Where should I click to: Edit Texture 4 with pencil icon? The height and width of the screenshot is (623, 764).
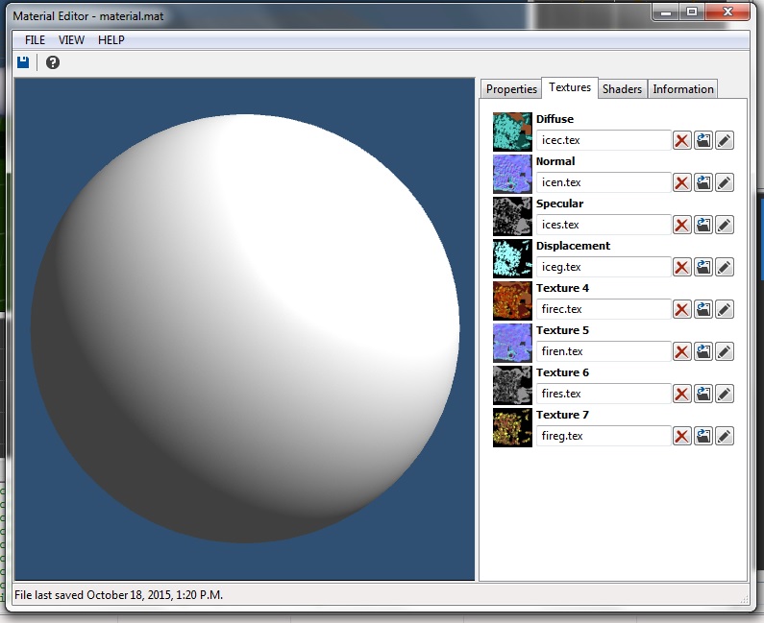725,309
